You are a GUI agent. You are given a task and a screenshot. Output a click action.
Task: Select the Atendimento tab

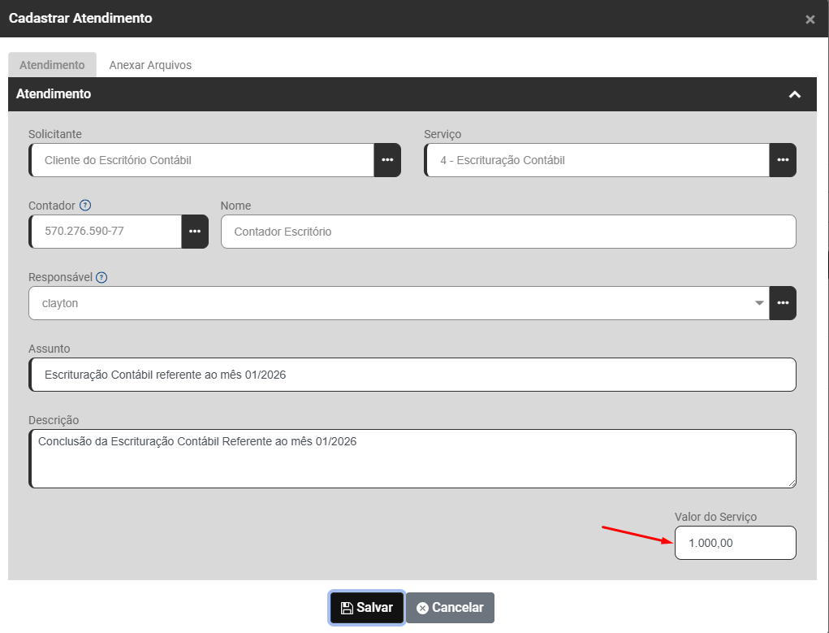click(x=52, y=65)
